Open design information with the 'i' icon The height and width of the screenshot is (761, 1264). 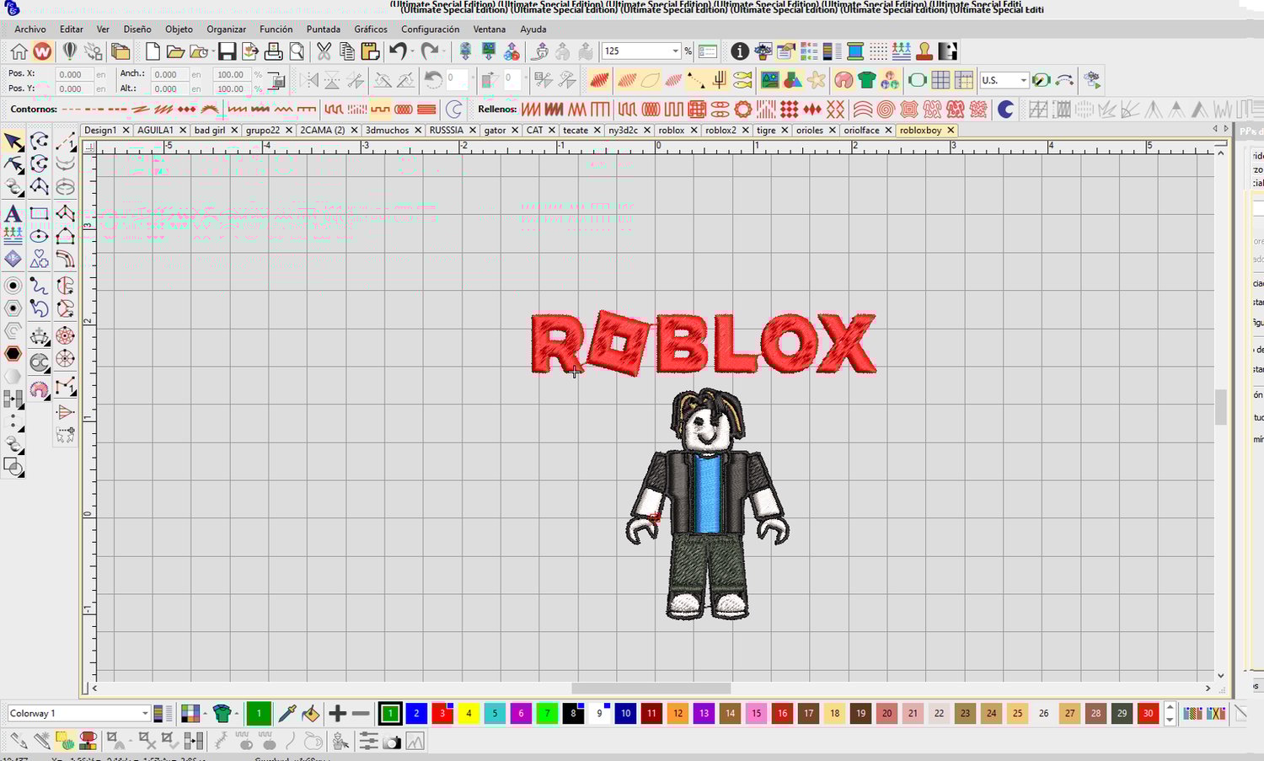point(739,52)
